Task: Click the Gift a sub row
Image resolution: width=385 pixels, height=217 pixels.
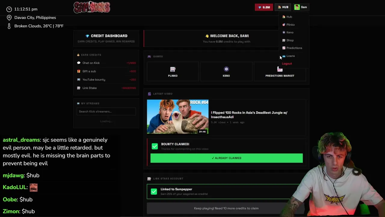Action: (106, 71)
